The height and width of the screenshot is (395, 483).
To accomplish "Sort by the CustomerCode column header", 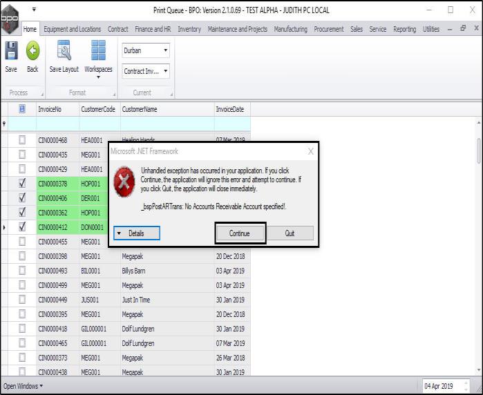I will click(100, 109).
